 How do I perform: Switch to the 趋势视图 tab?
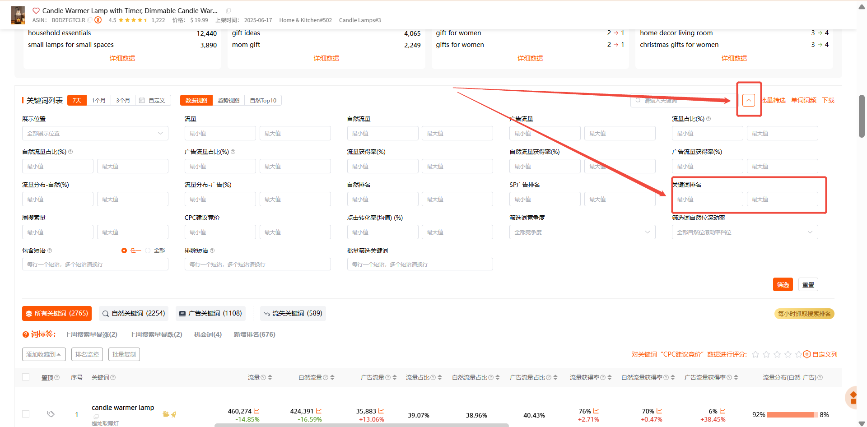228,101
